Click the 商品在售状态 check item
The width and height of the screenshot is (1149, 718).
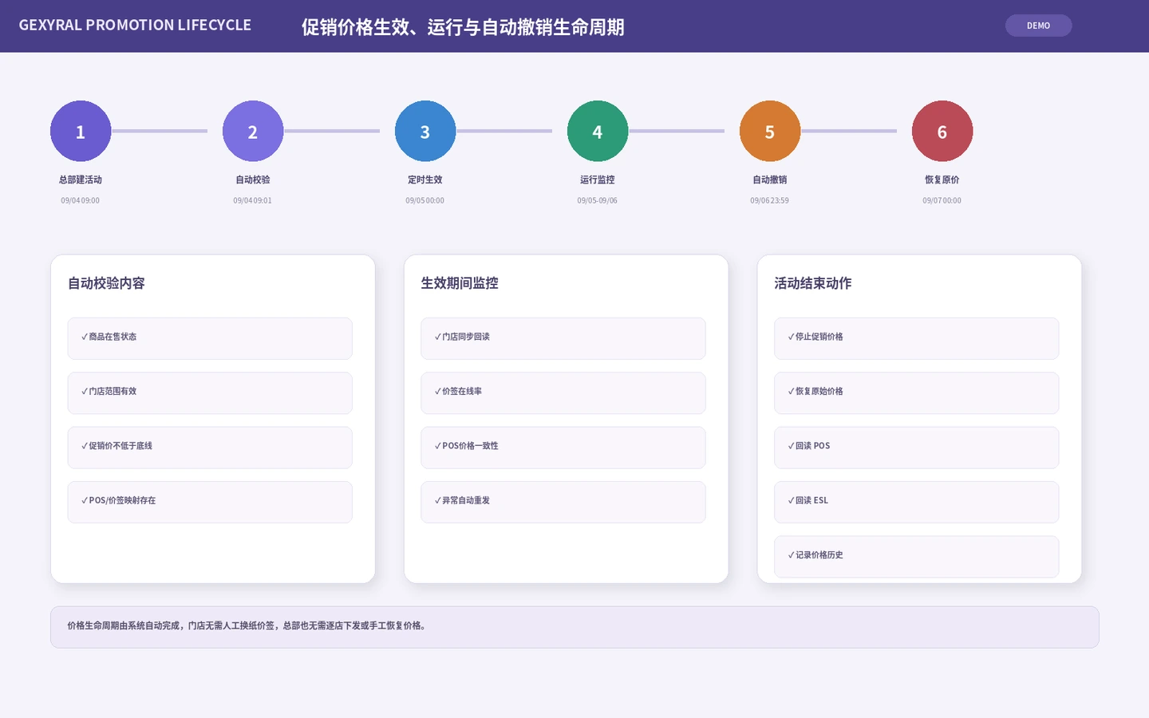pos(210,338)
